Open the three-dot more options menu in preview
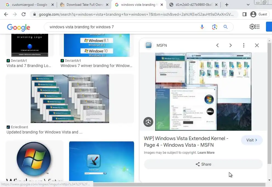272x187 pixels. [244, 45]
